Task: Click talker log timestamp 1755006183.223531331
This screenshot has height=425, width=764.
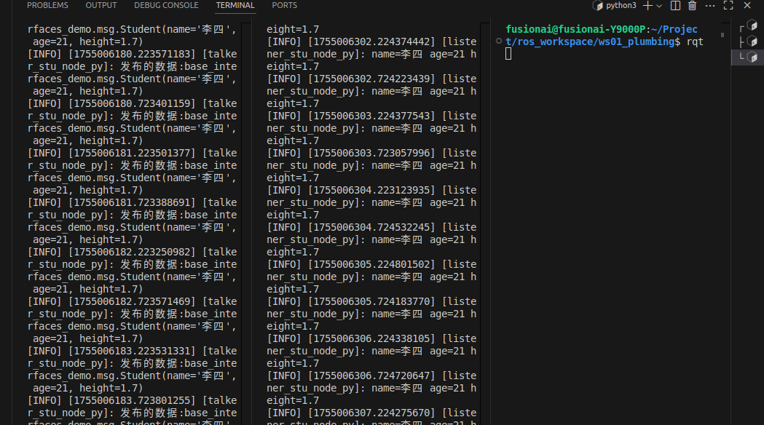Action: (x=132, y=351)
